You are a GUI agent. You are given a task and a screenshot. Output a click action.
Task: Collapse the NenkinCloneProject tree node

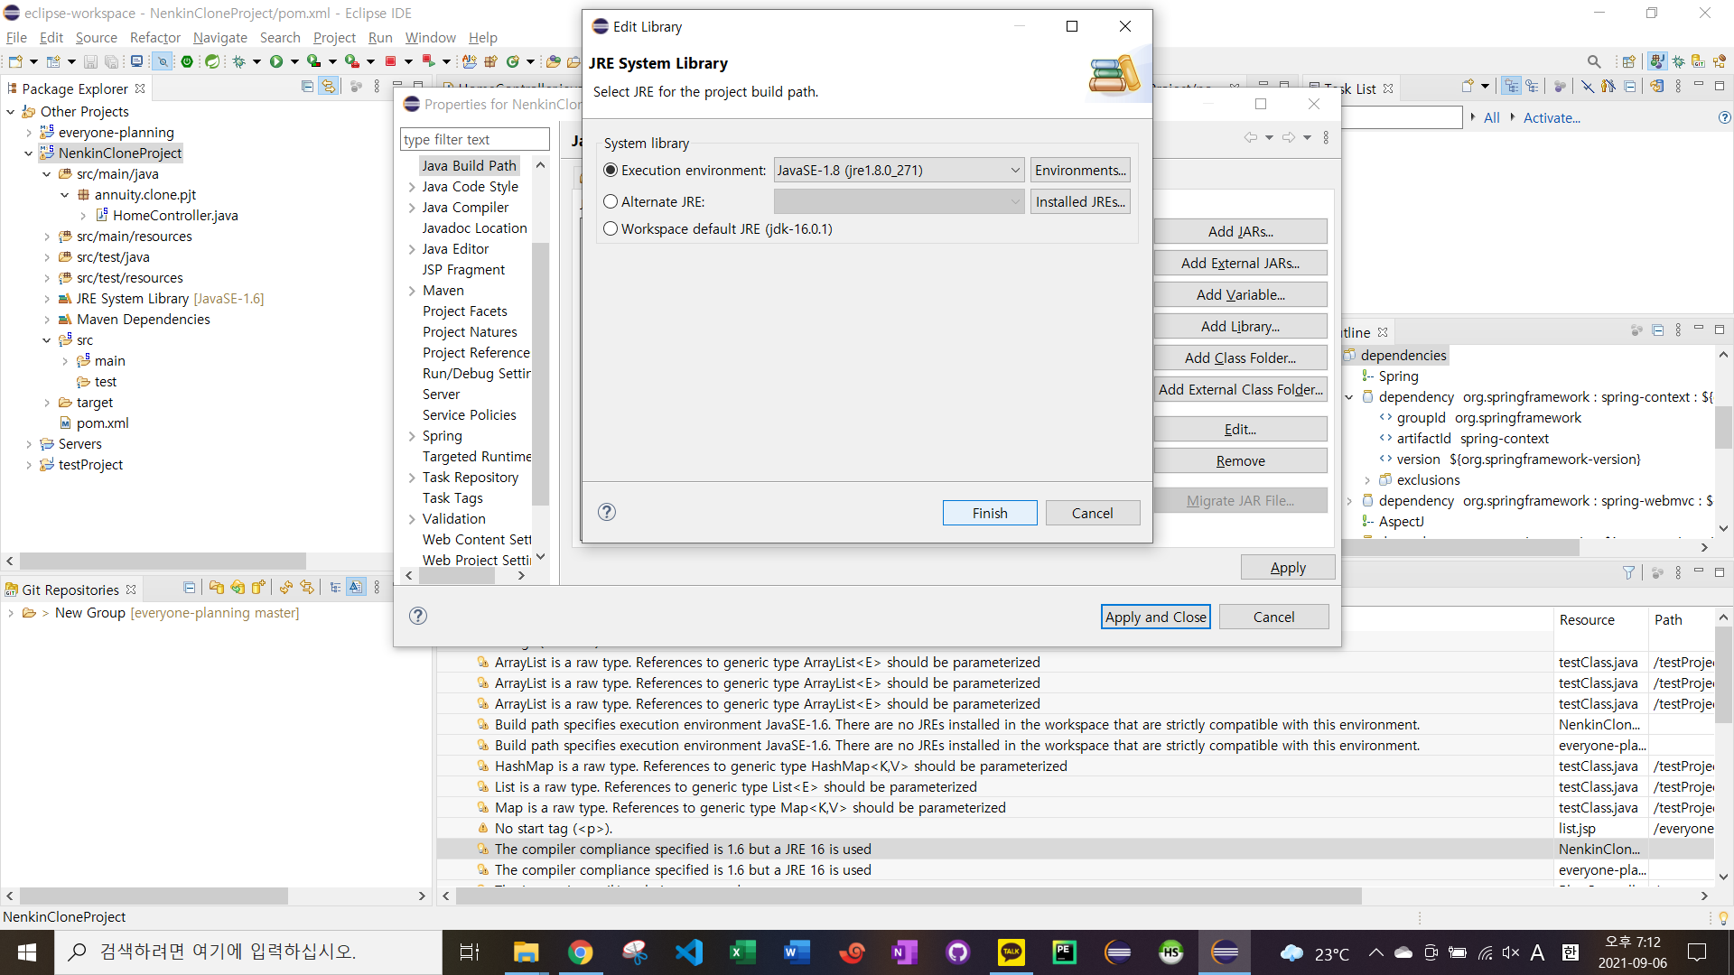(29, 153)
